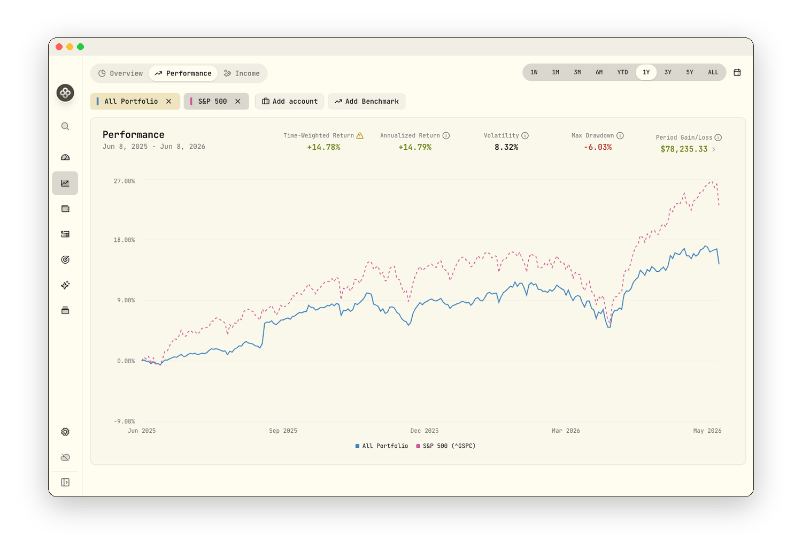Viewport: 802px width, 535px height.
Task: Open the activities list icon in sidebar
Action: pos(65,234)
